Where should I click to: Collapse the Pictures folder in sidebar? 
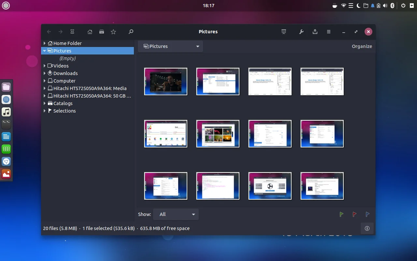click(45, 51)
